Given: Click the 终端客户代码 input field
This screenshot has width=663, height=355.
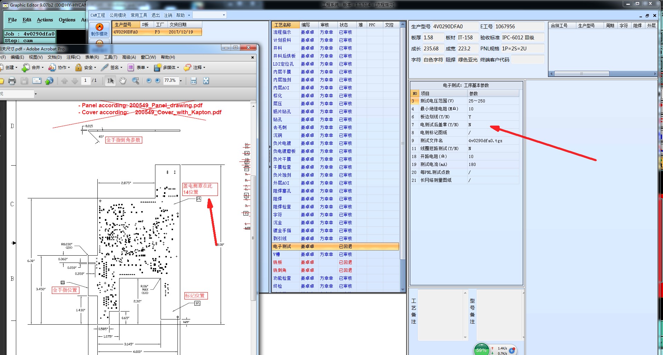Looking at the screenshot, I should coord(527,60).
